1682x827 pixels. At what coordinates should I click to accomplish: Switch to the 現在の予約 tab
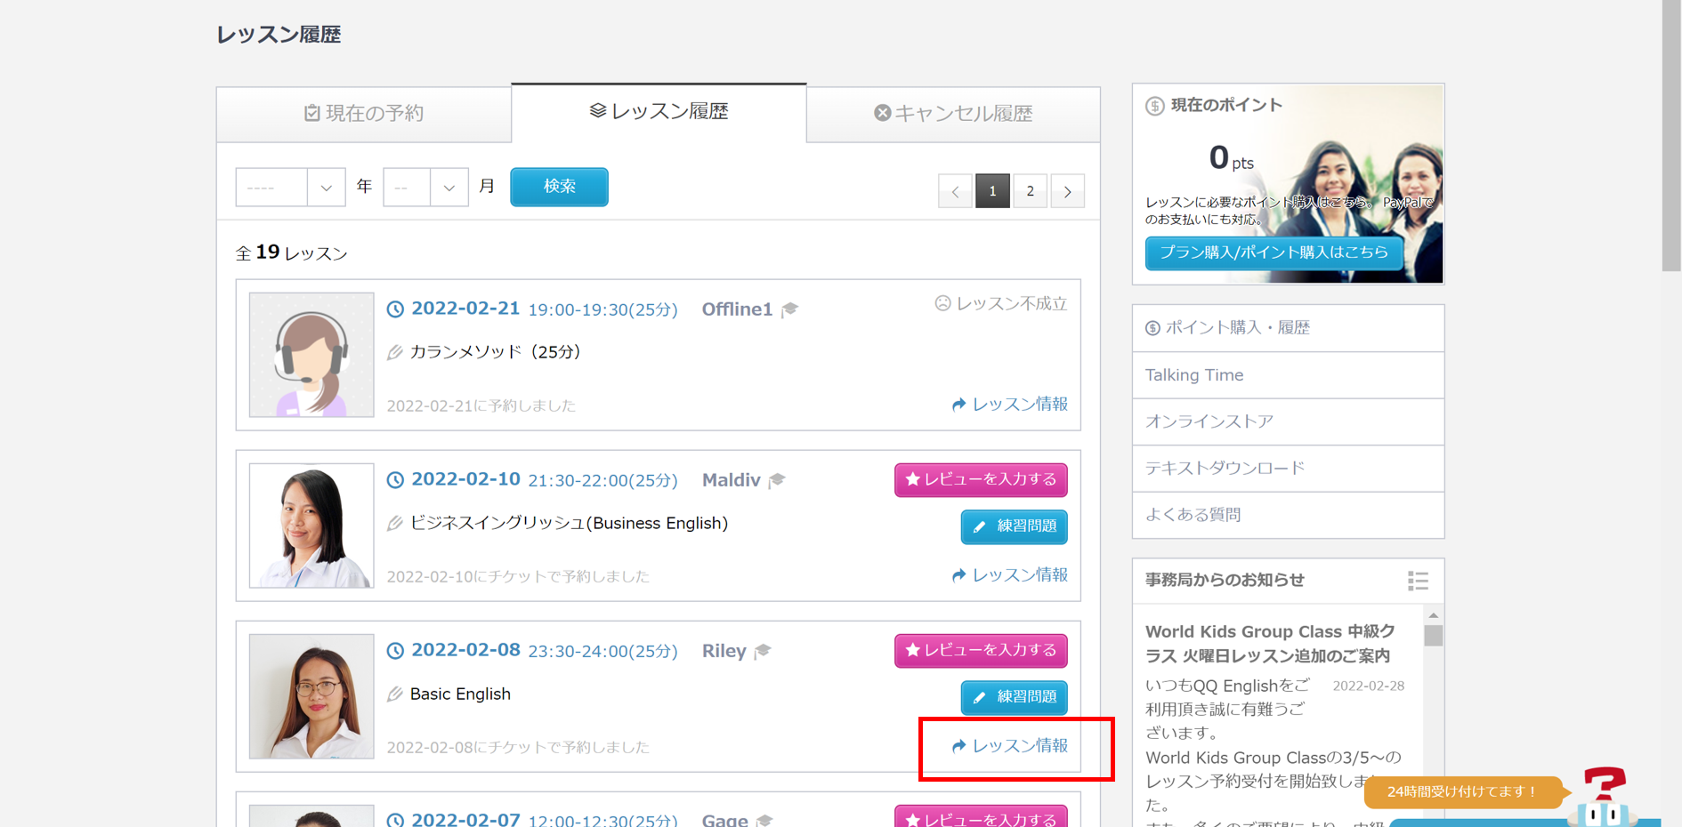click(364, 114)
